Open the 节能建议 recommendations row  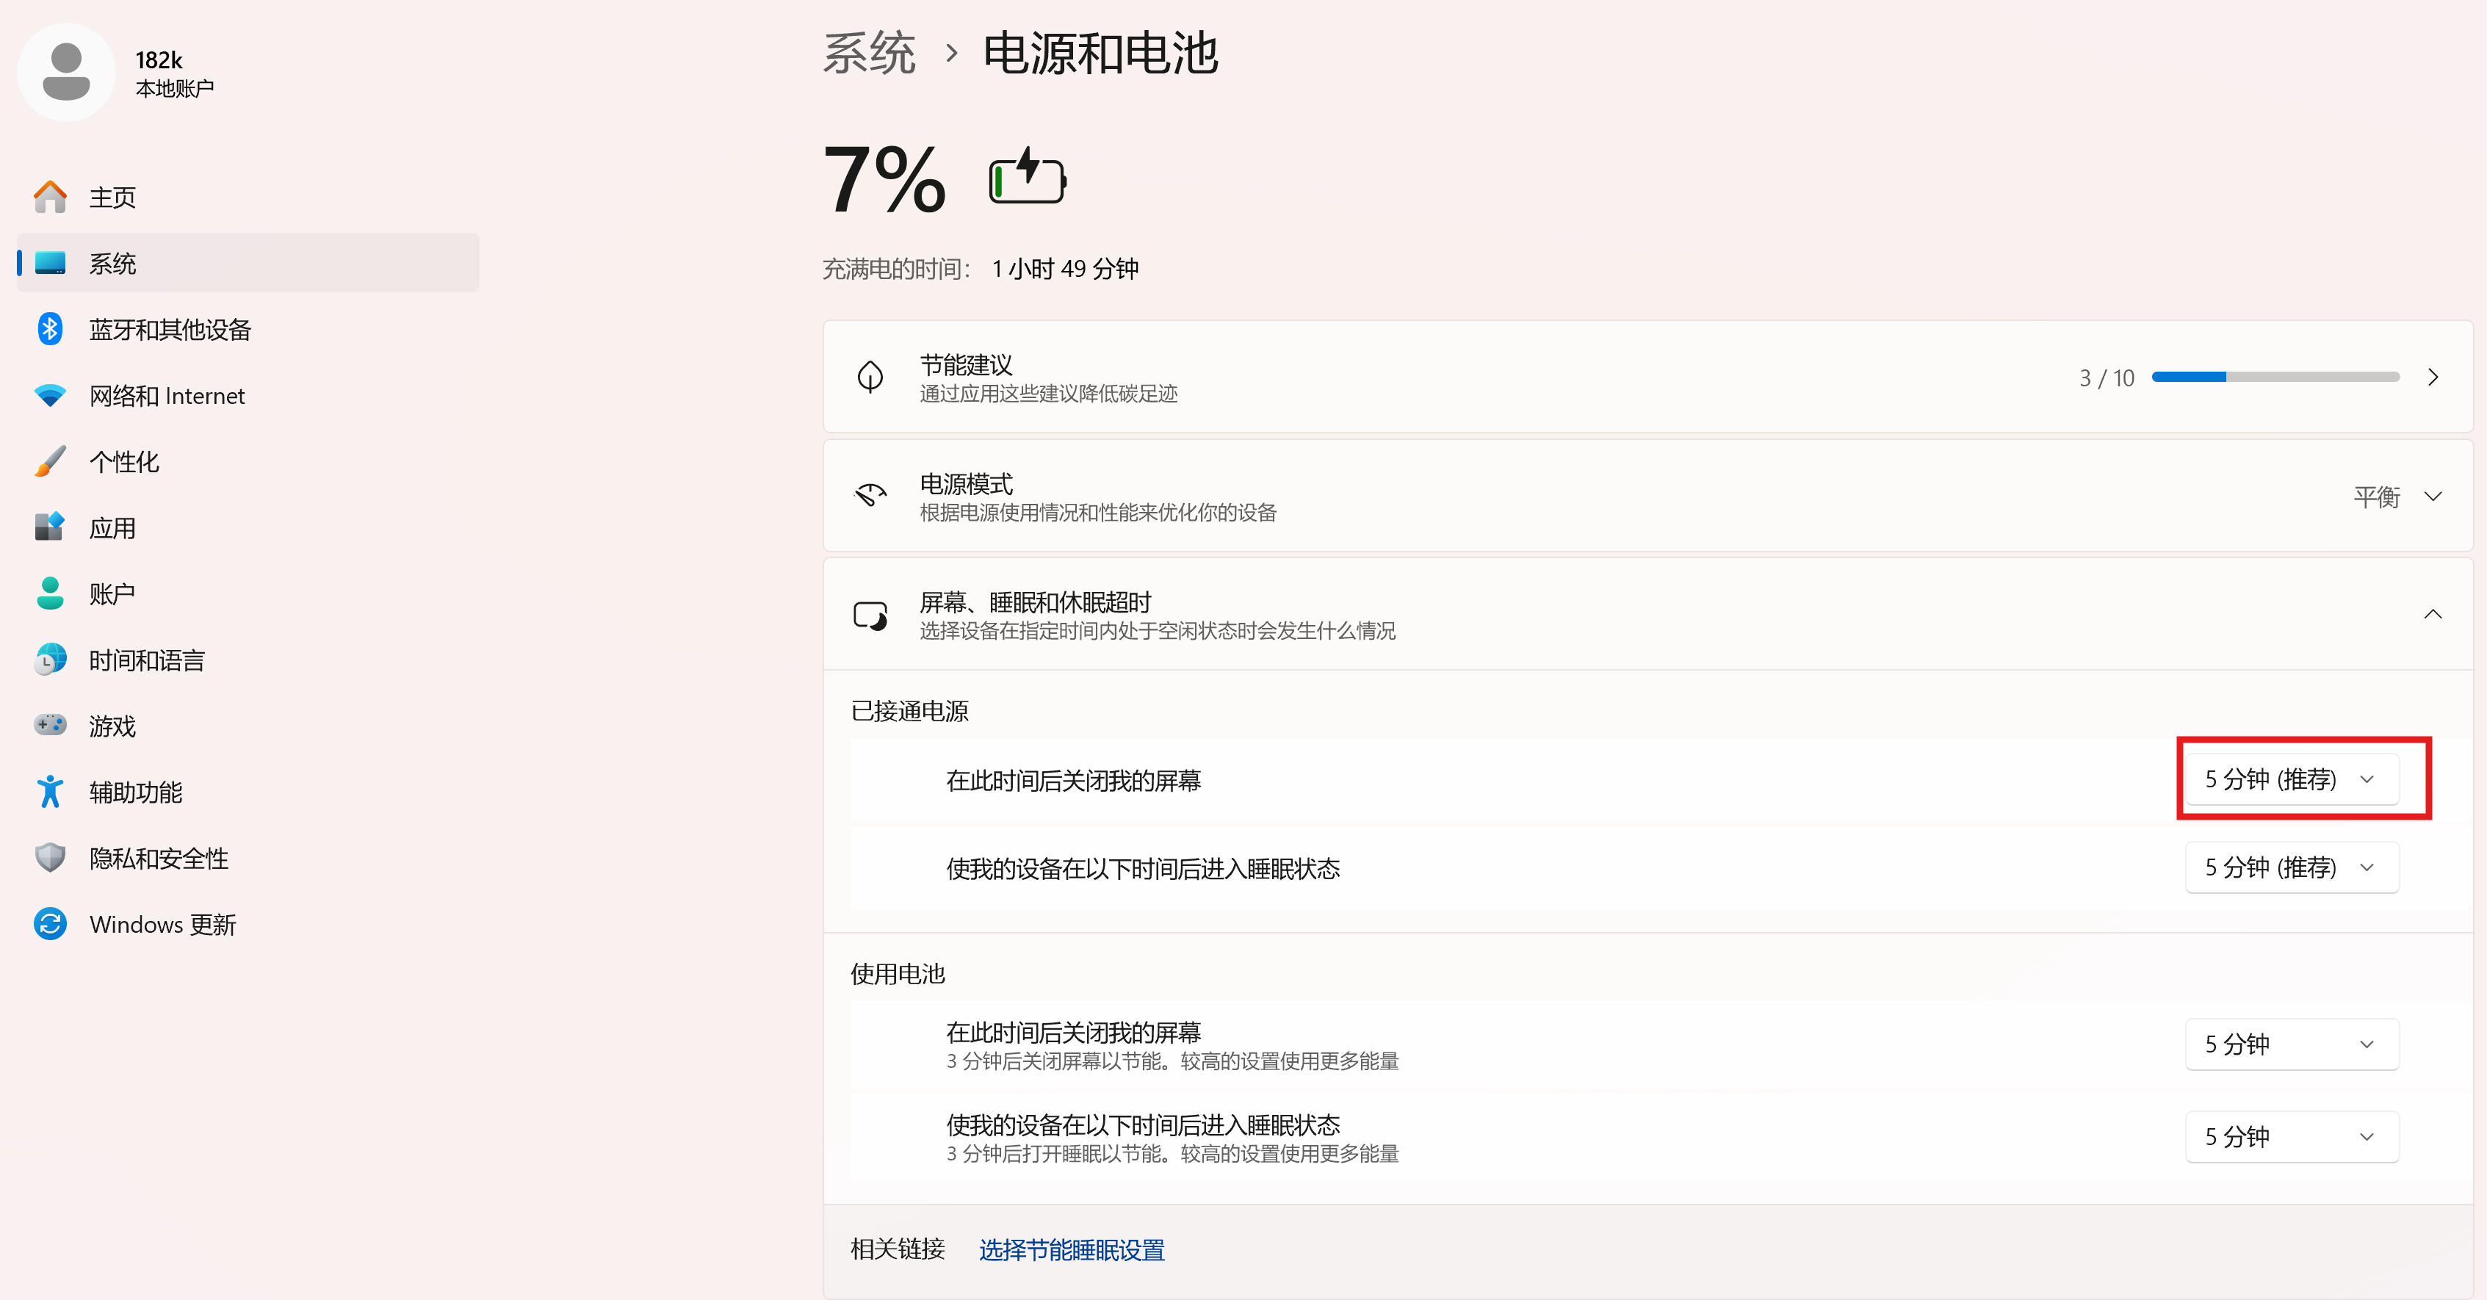coord(1647,378)
